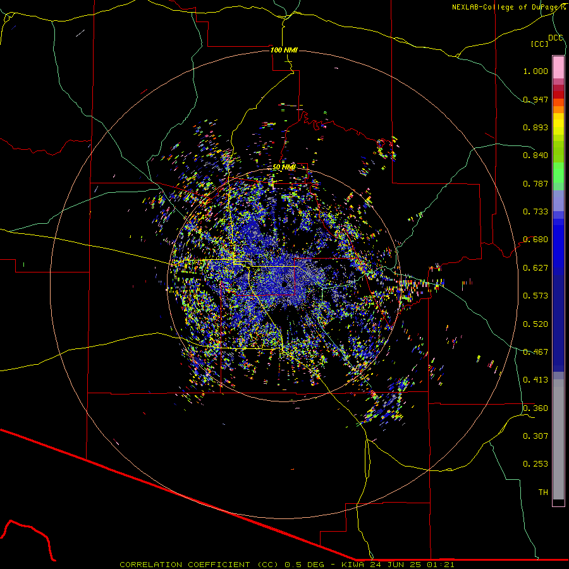Click the dark radar site hole at map center
Viewport: 569px width, 569px height.
coord(286,285)
